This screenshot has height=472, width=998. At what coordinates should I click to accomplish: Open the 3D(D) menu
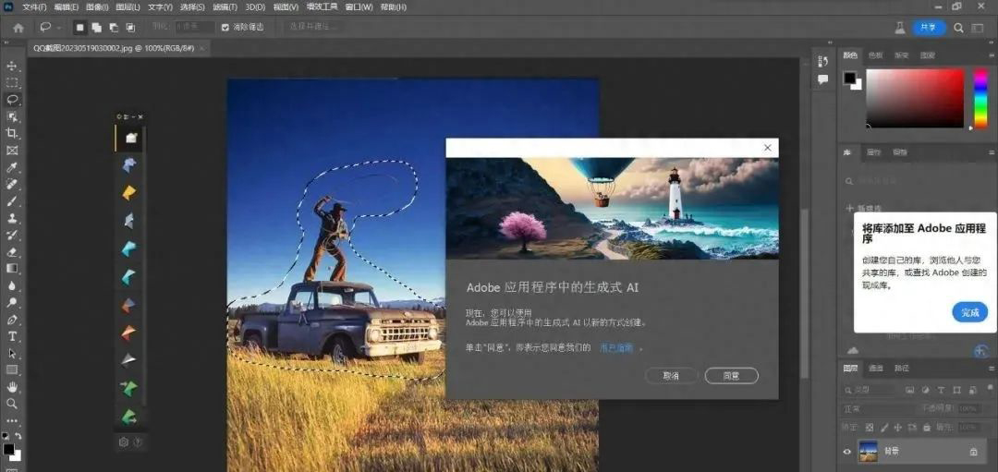point(255,7)
